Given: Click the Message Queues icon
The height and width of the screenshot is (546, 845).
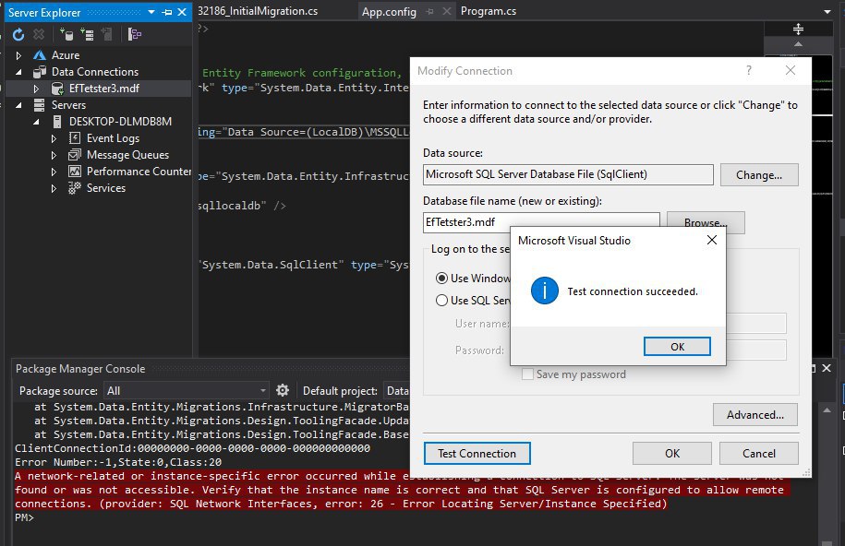Looking at the screenshot, I should click(x=75, y=155).
